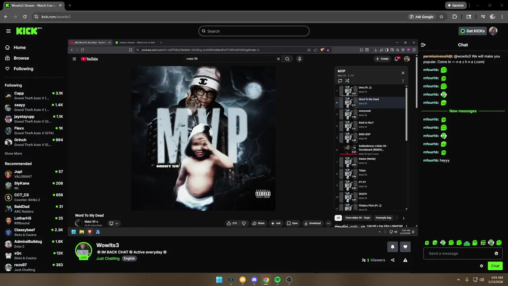Viewport: 508px width, 286px height.
Task: Click the xQc channel avatar
Action: tap(8, 255)
